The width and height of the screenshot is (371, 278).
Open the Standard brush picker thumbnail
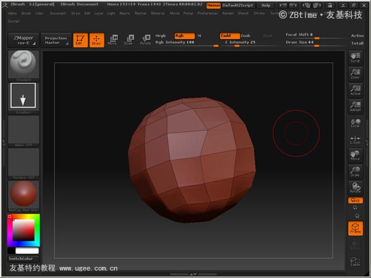click(23, 65)
